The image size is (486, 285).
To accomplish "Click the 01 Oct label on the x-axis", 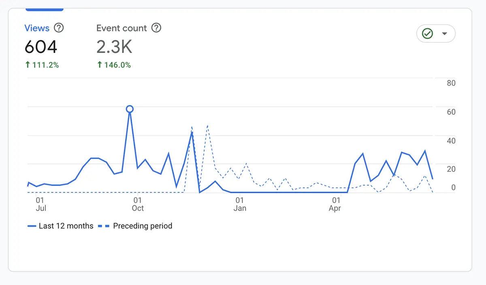I will coord(138,204).
